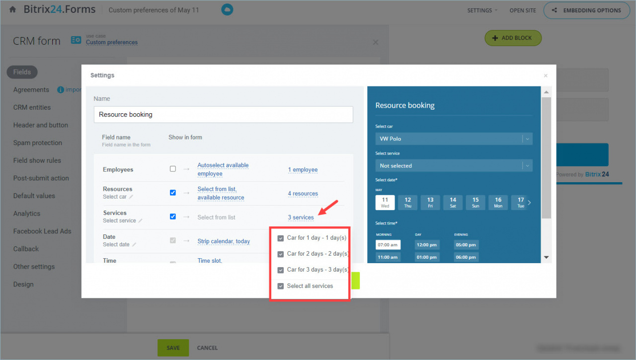Edit the Select service label pencil
This screenshot has height=360, width=636.
click(x=140, y=221)
